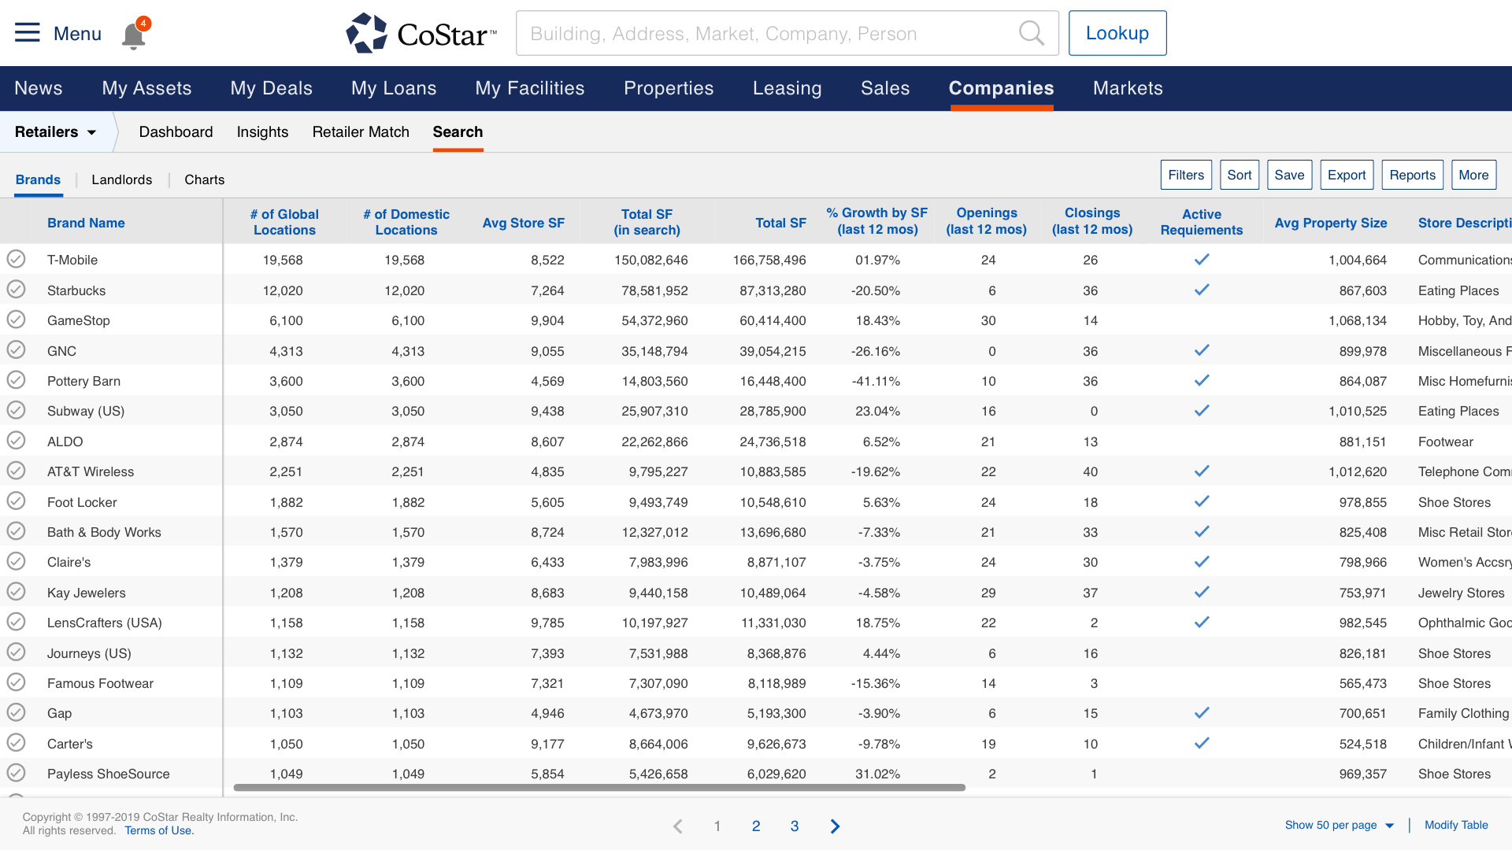Click Subway (US) active requirements checkmark
This screenshot has height=850, width=1512.
click(1202, 411)
